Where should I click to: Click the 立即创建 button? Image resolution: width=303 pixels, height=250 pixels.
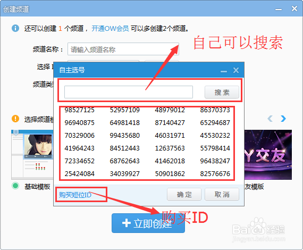(x=148, y=223)
